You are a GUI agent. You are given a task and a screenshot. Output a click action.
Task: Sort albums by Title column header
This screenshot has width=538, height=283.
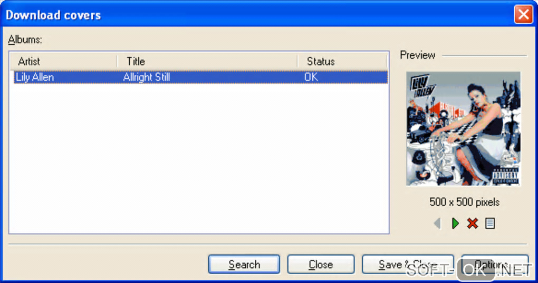click(207, 61)
